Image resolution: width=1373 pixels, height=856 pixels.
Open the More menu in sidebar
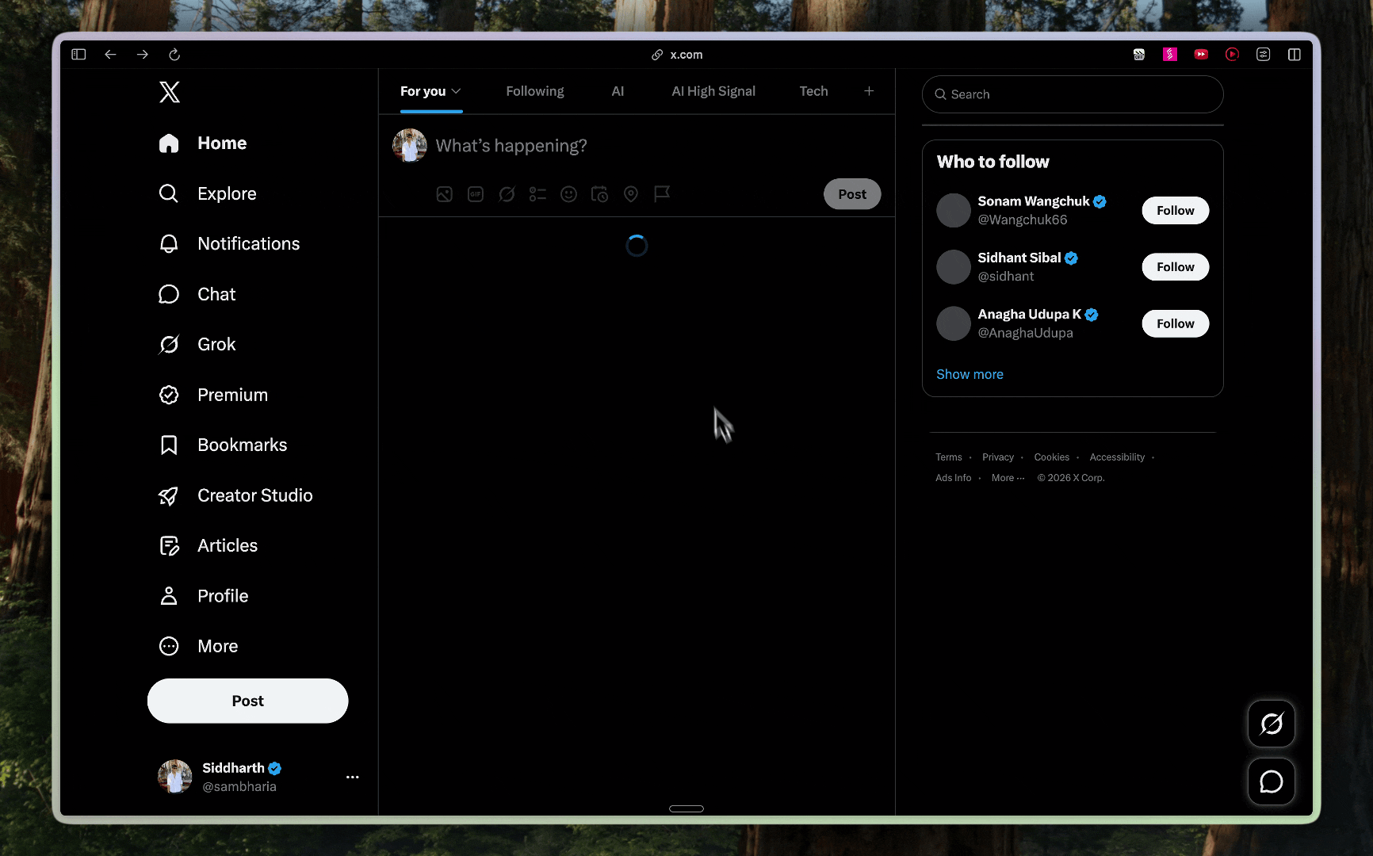tap(198, 646)
